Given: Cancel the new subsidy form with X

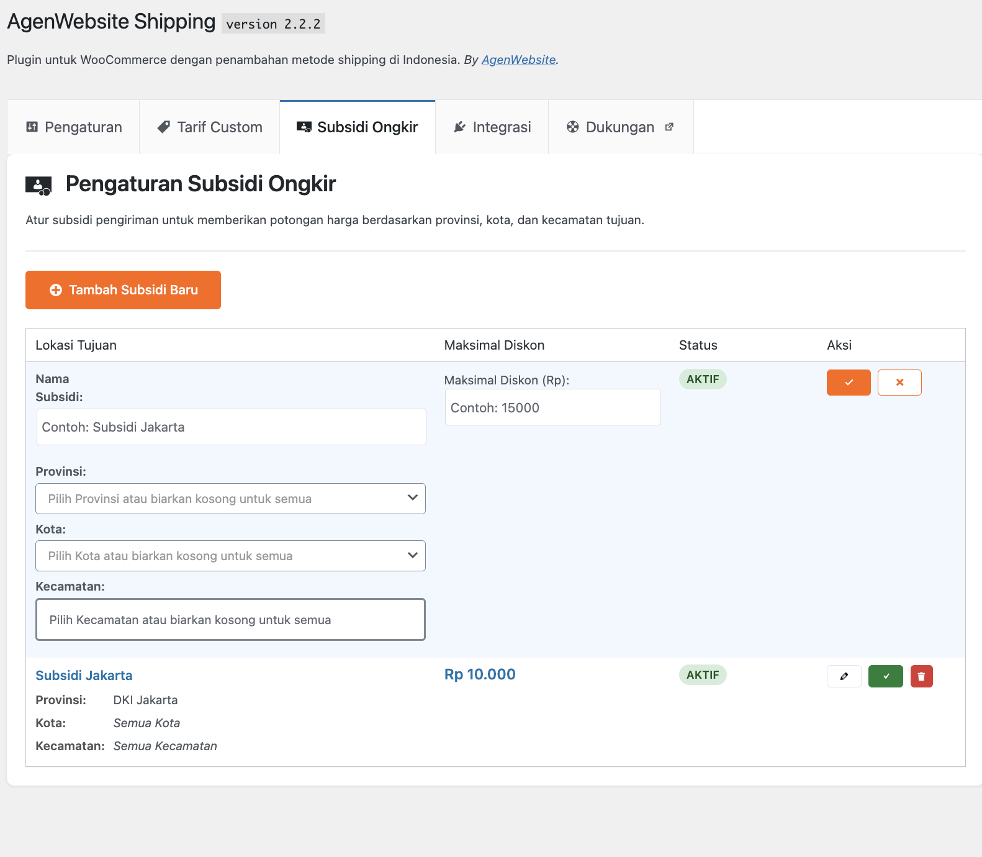Looking at the screenshot, I should click(x=899, y=383).
